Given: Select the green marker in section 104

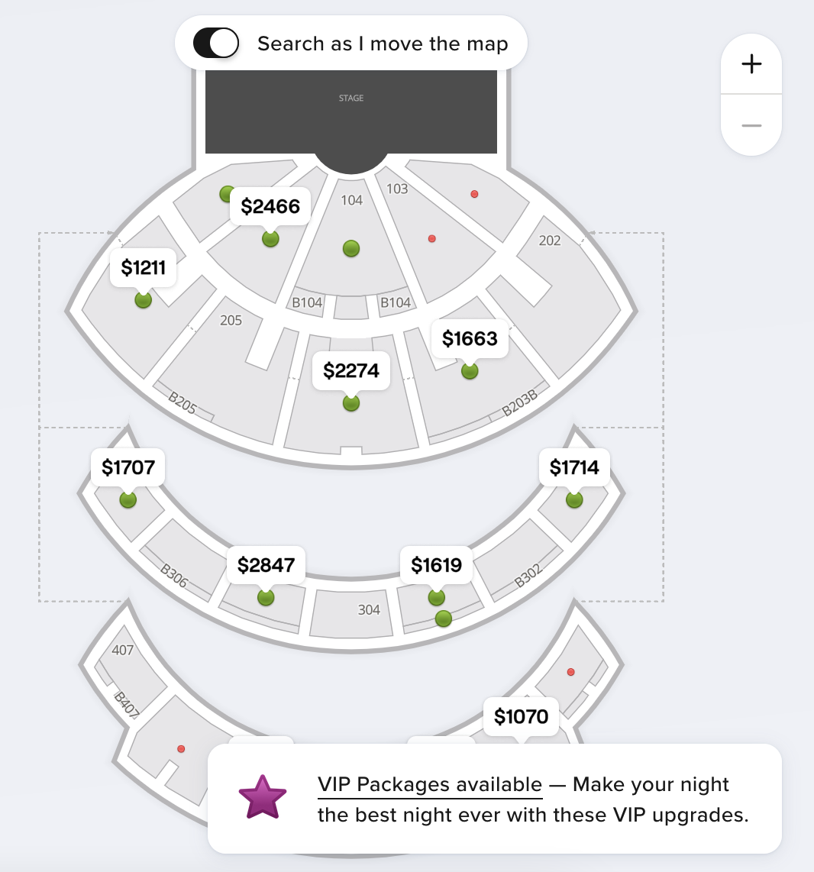Looking at the screenshot, I should (351, 248).
